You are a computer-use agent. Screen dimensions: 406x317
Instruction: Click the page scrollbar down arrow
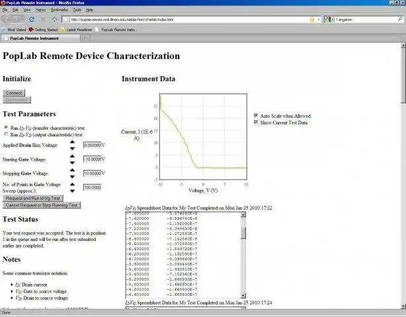(x=403, y=306)
